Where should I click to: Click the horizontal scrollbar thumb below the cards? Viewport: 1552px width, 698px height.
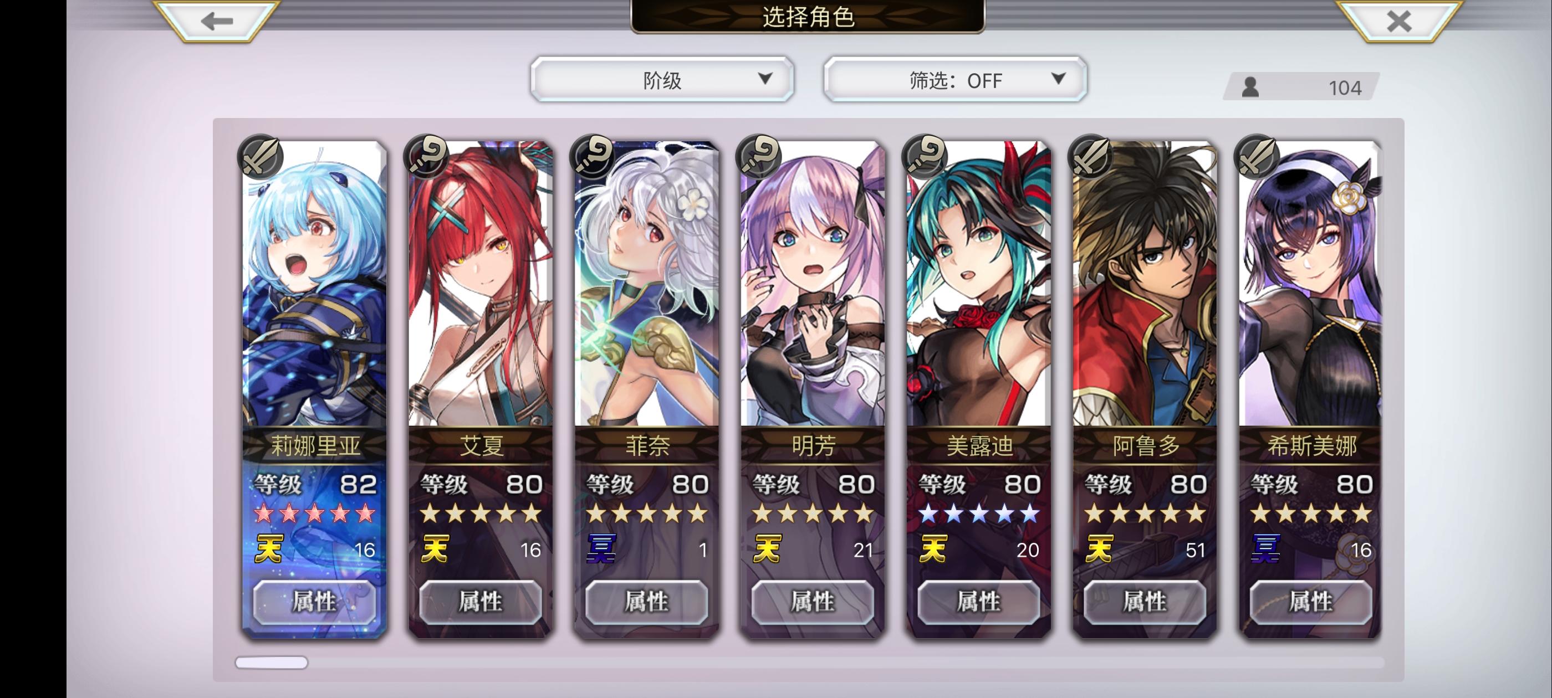[271, 663]
